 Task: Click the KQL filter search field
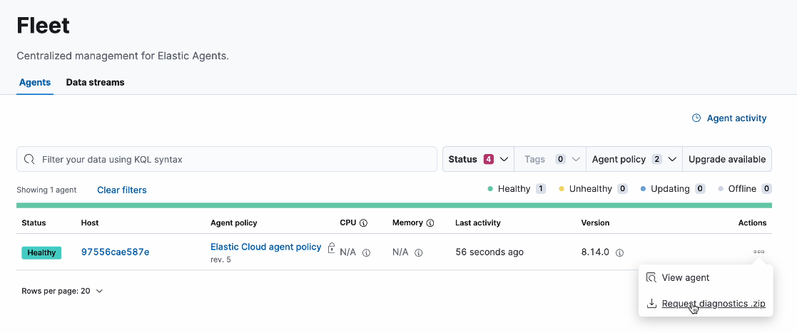[x=235, y=160]
